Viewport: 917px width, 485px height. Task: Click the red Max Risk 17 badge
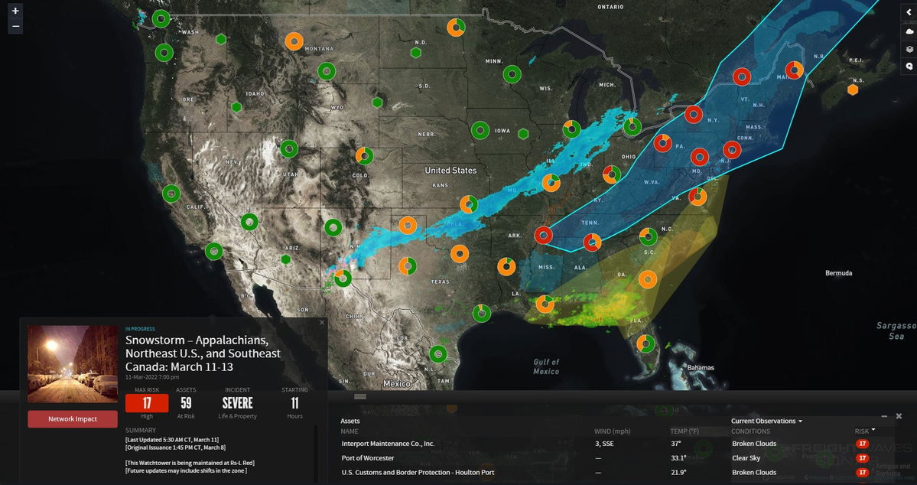[147, 403]
